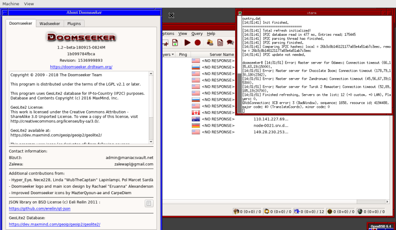Open the VirtualBox Machine menu
Viewport: 396px width, 230px height.
[x=11, y=4]
